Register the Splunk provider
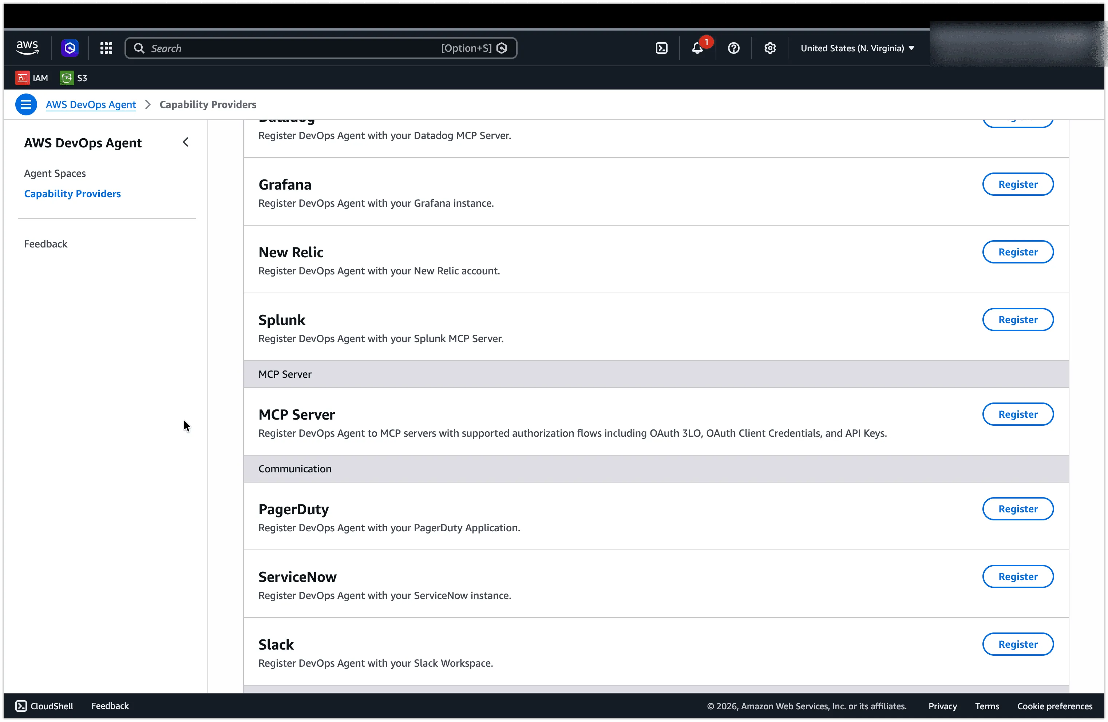Image resolution: width=1108 pixels, height=722 pixels. point(1018,320)
